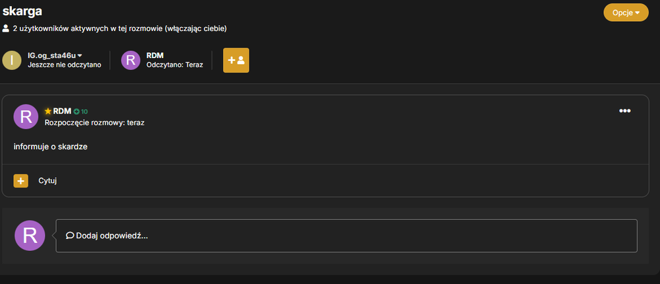
Task: Expand the caret next to IG.og_sta46u
Action: click(x=80, y=55)
